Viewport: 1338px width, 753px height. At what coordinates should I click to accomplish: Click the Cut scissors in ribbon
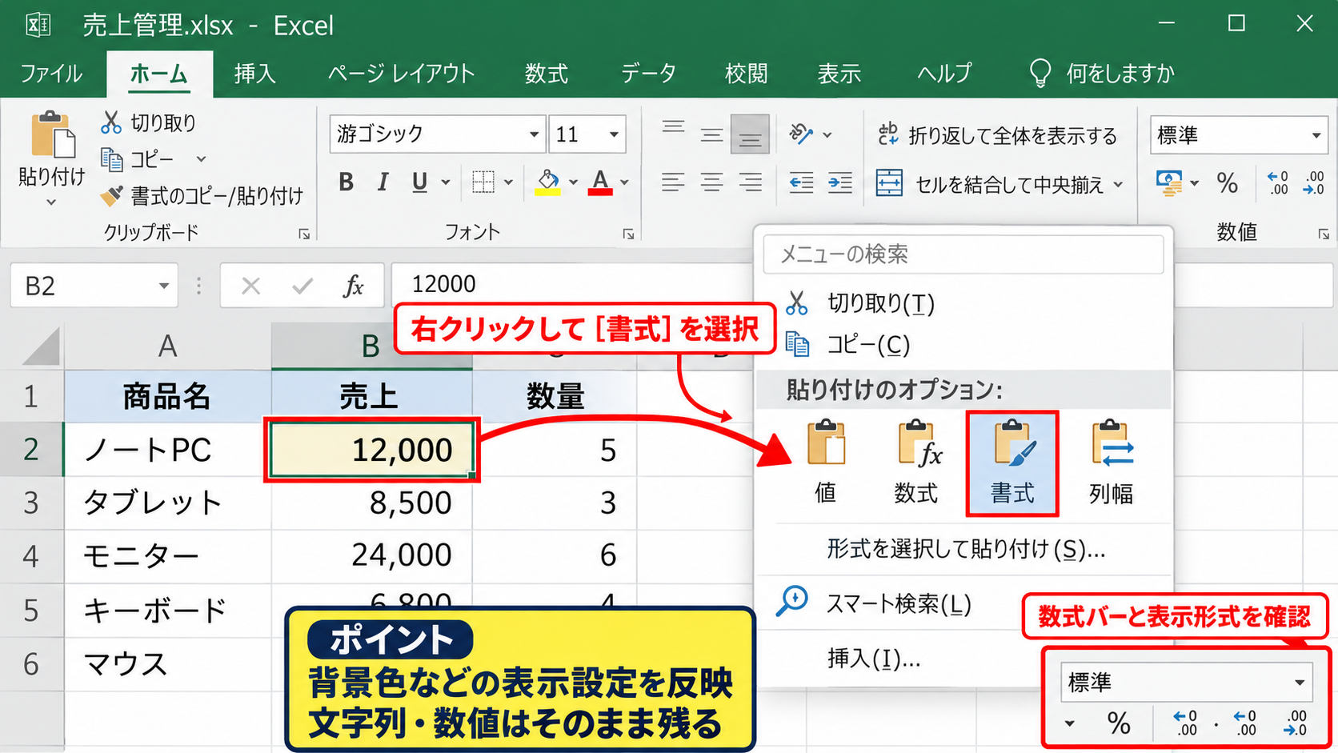click(x=111, y=122)
